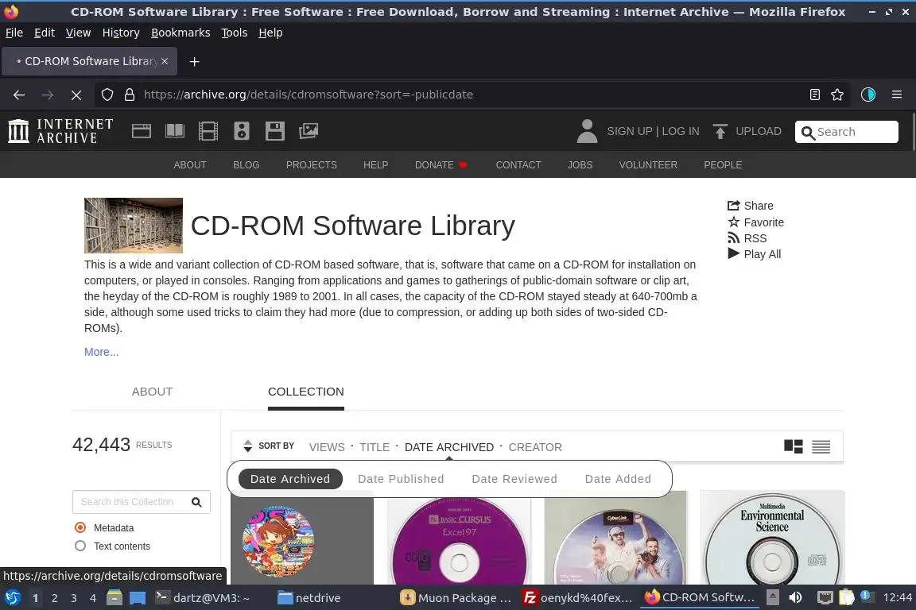Expand the DATE ARCHIVED sort dropdown
The image size is (916, 610).
point(449,447)
